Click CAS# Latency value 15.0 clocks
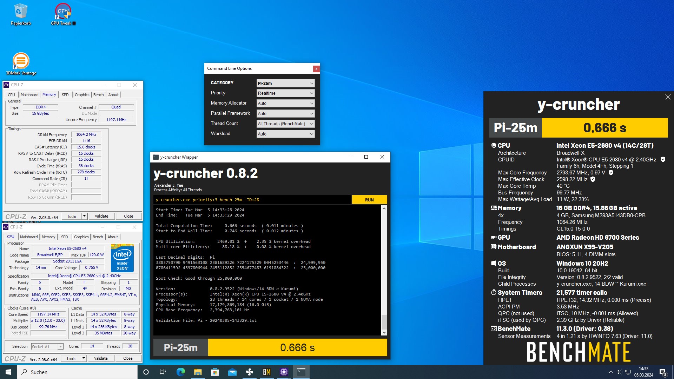Image resolution: width=674 pixels, height=379 pixels. click(86, 147)
